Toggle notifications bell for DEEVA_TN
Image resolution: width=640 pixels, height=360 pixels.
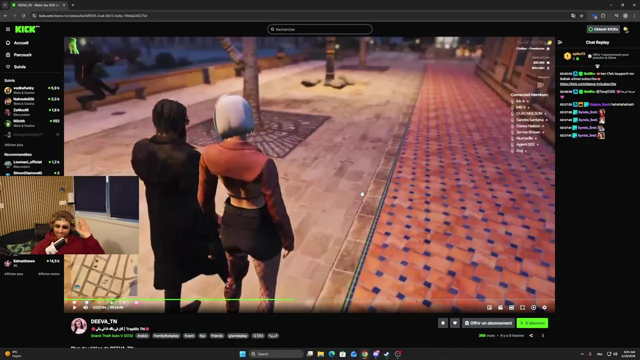pyautogui.click(x=442, y=323)
